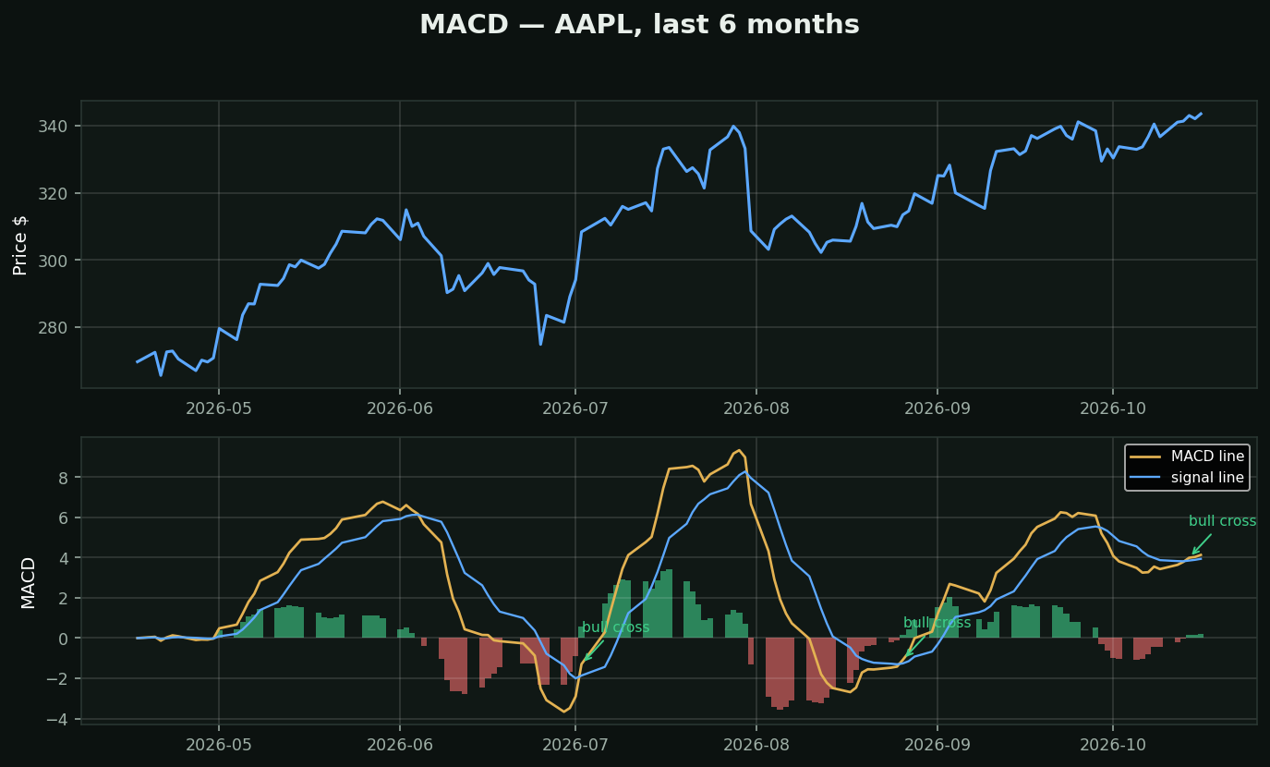
Task: Click the 2026-08 date label under the price chart
Action: (756, 408)
